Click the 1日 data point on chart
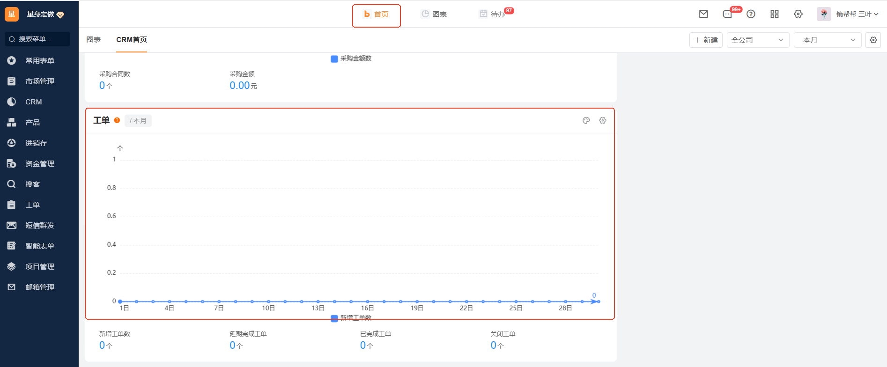The image size is (887, 367). pyautogui.click(x=120, y=301)
